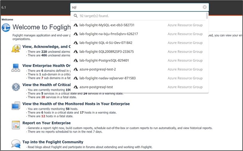Open View the Health of Critical services link
The width and height of the screenshot is (243, 151).
click(46, 85)
